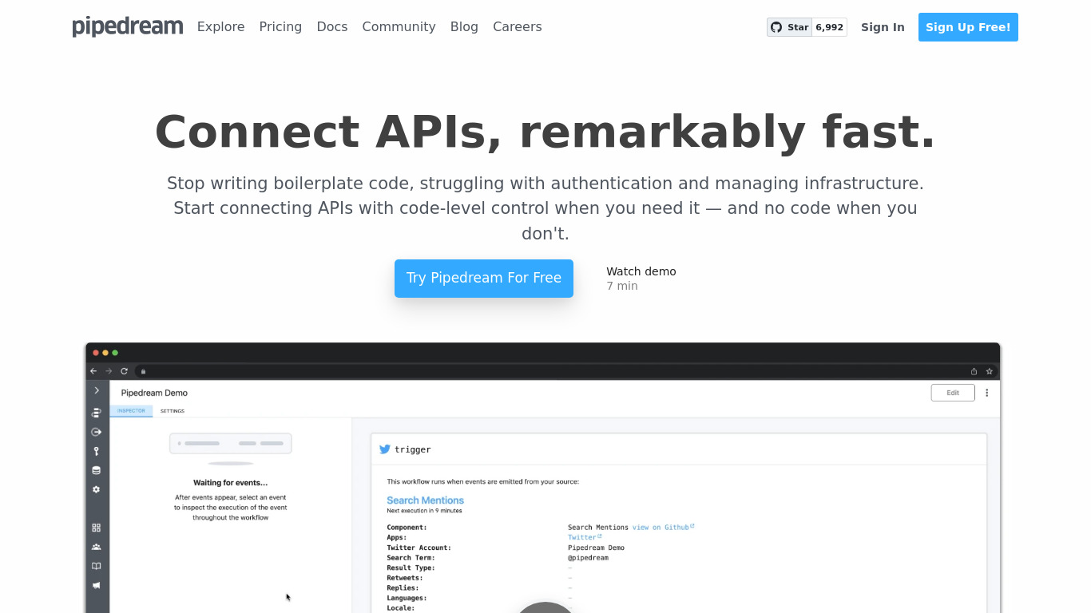This screenshot has height=613, width=1091.
Task: Click the '@pipedream' search term value
Action: [588, 558]
